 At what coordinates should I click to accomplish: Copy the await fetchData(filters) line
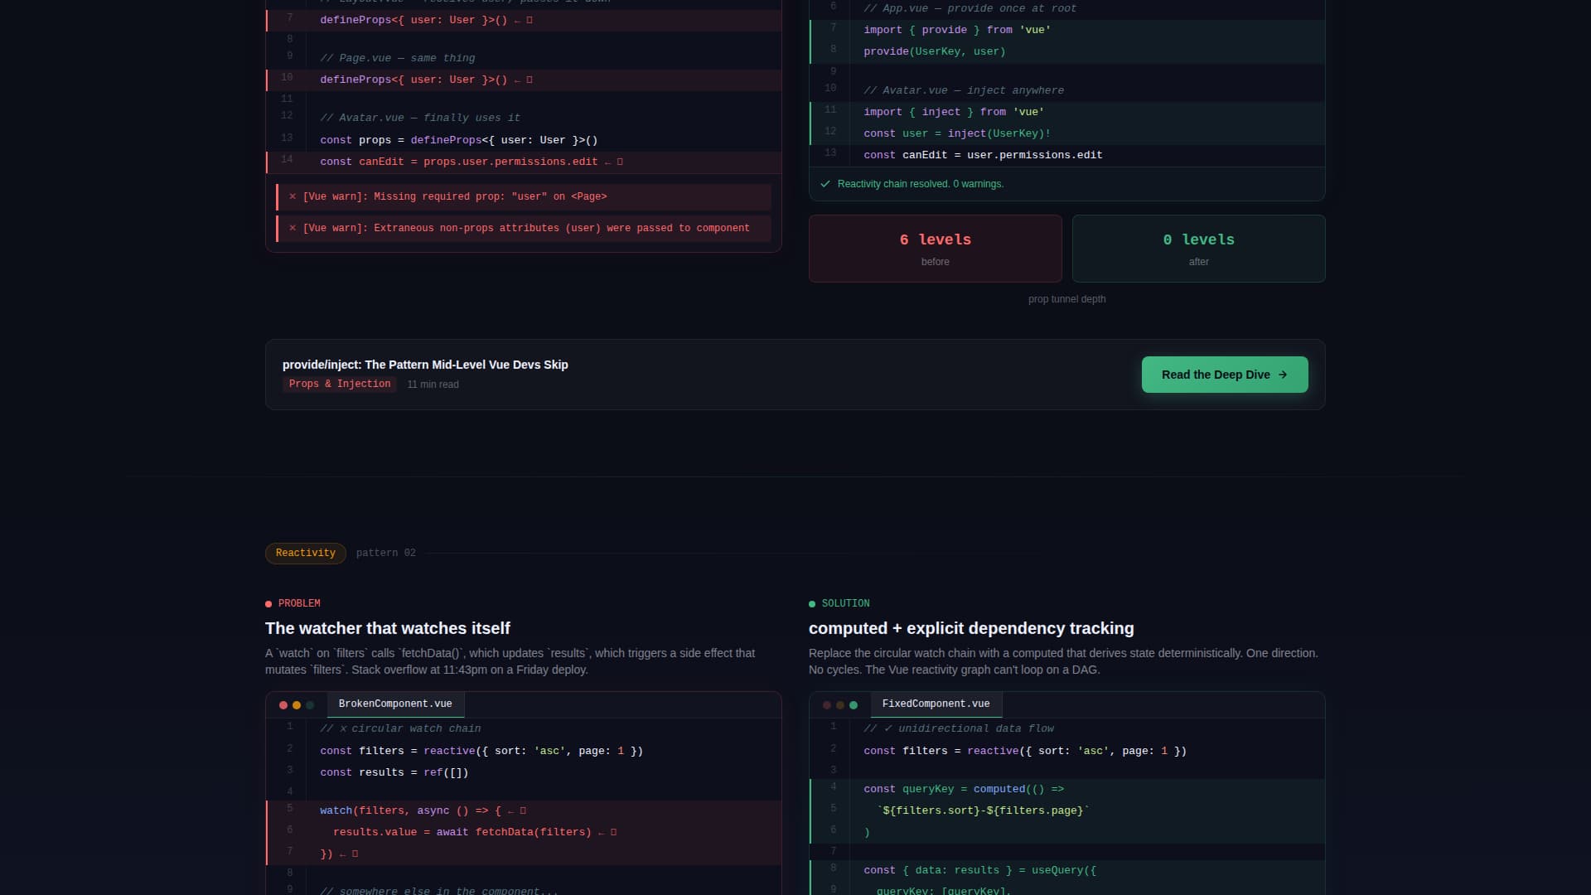(613, 832)
